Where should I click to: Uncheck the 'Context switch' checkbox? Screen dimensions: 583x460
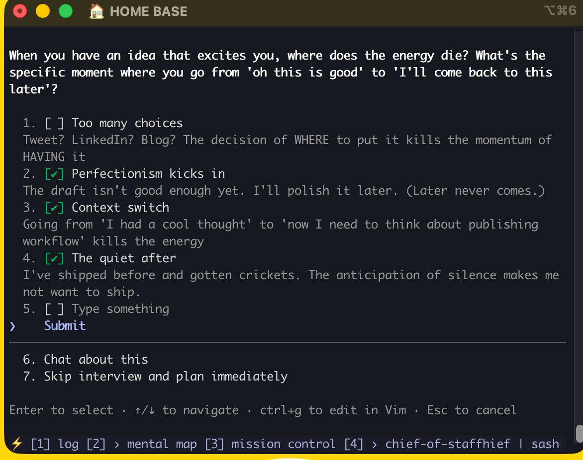click(54, 208)
